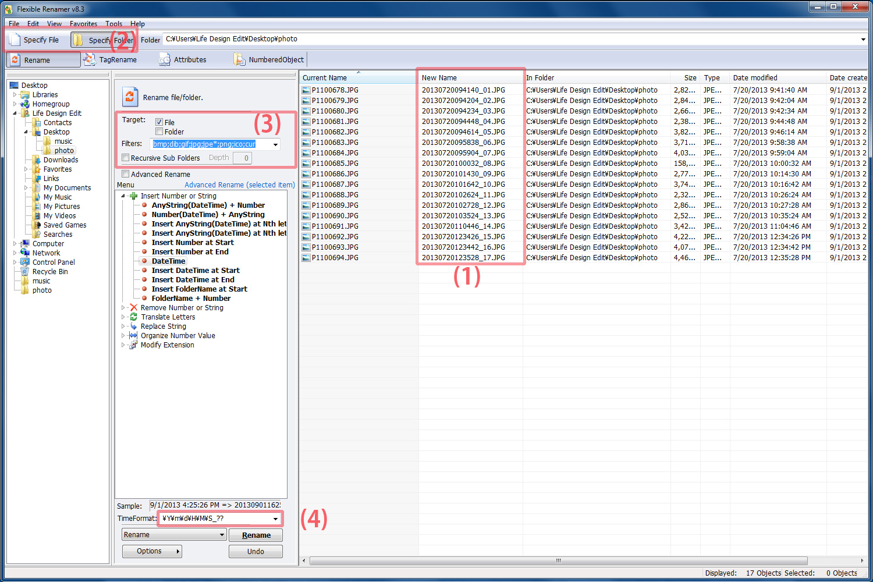Click the Replace String icon
This screenshot has height=582, width=873.
coord(134,326)
